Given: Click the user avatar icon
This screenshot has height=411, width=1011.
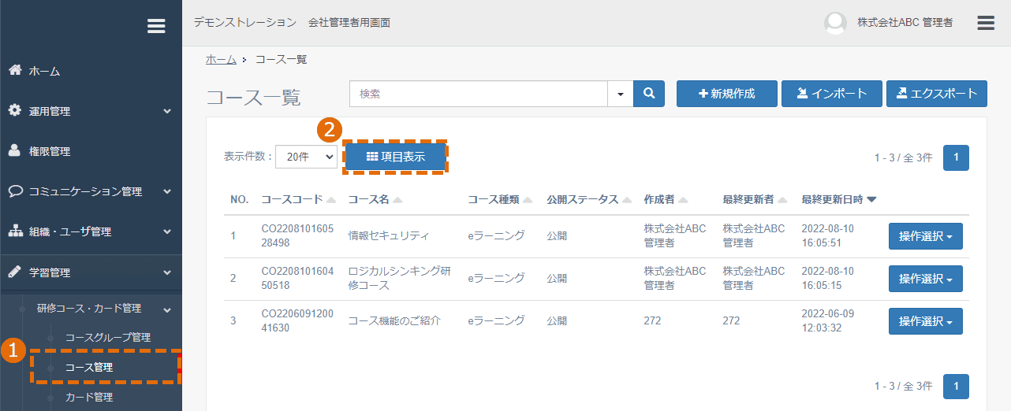Looking at the screenshot, I should tap(835, 23).
